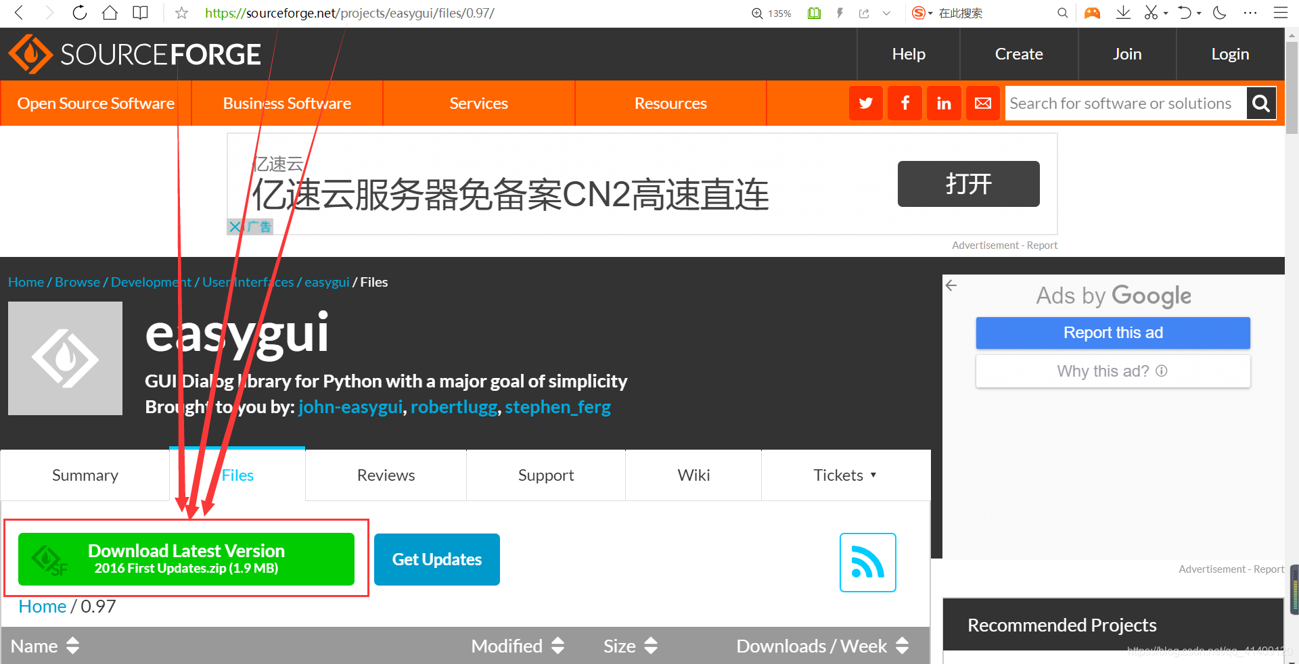This screenshot has height=664, width=1299.
Task: Close the banner ad with X icon
Action: point(234,227)
